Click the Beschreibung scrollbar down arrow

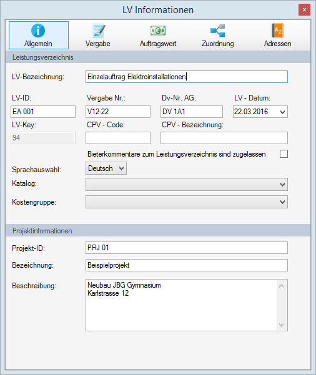coord(282,325)
